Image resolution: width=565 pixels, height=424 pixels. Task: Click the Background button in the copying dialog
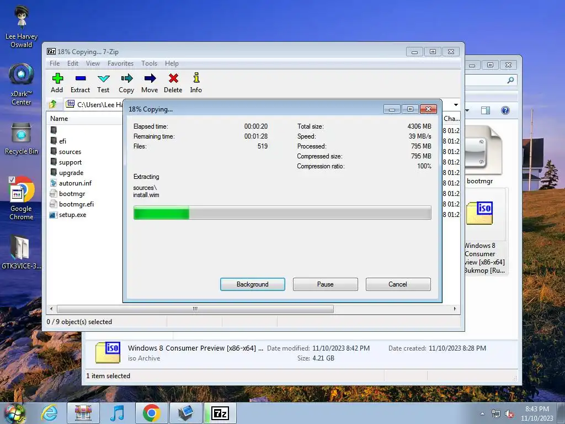[x=253, y=284]
